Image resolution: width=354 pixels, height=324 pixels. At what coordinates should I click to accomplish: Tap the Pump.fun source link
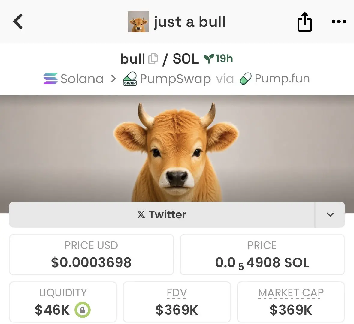[282, 79]
